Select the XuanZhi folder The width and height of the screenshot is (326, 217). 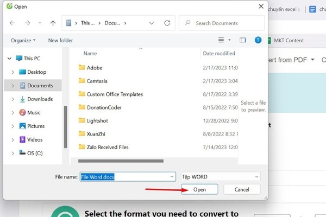92,134
